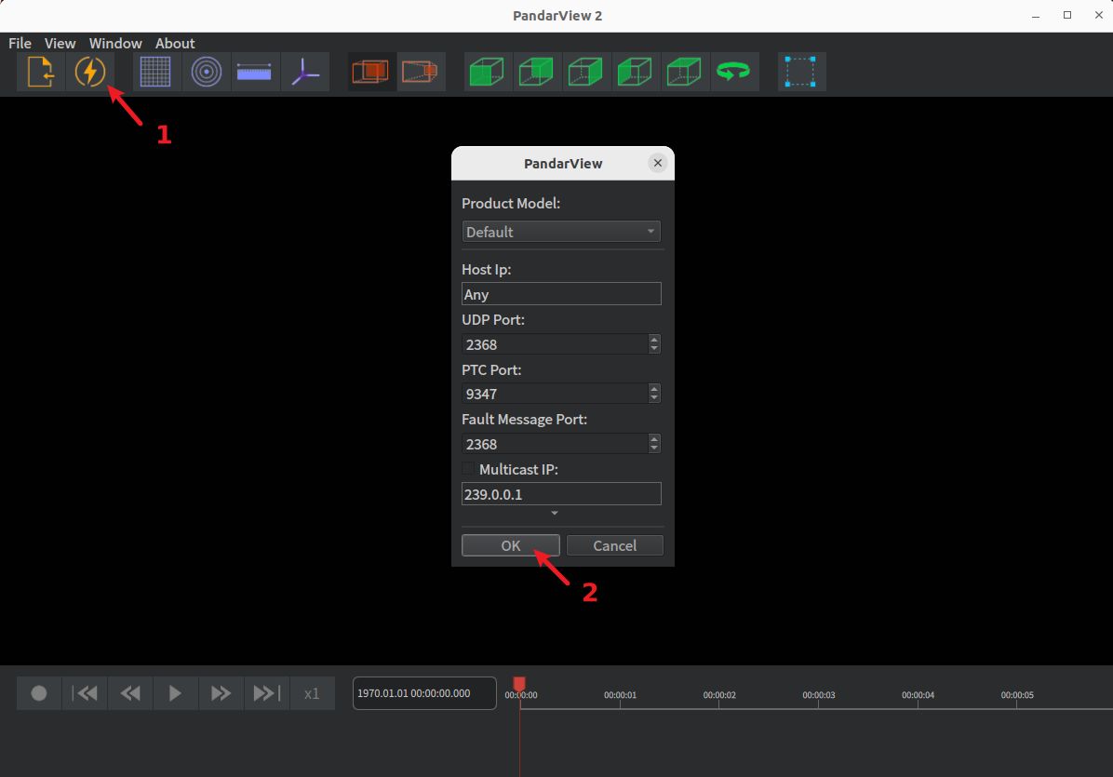Click the PTC Port field
Image resolution: width=1113 pixels, height=777 pixels.
click(555, 394)
